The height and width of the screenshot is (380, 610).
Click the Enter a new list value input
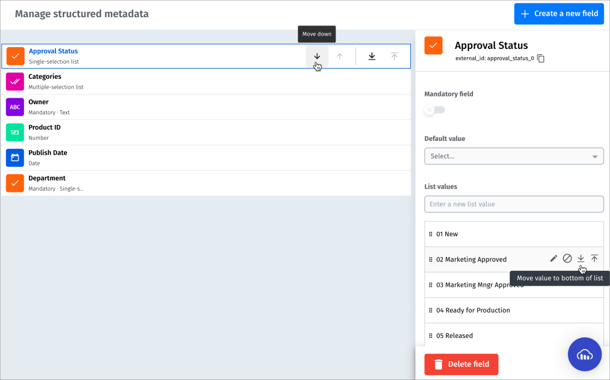point(514,204)
